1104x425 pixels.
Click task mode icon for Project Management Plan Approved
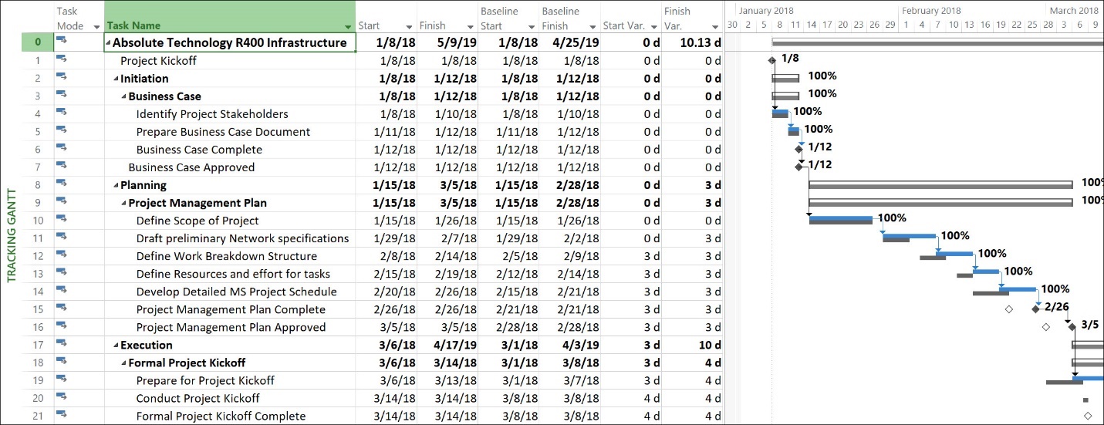pyautogui.click(x=62, y=326)
